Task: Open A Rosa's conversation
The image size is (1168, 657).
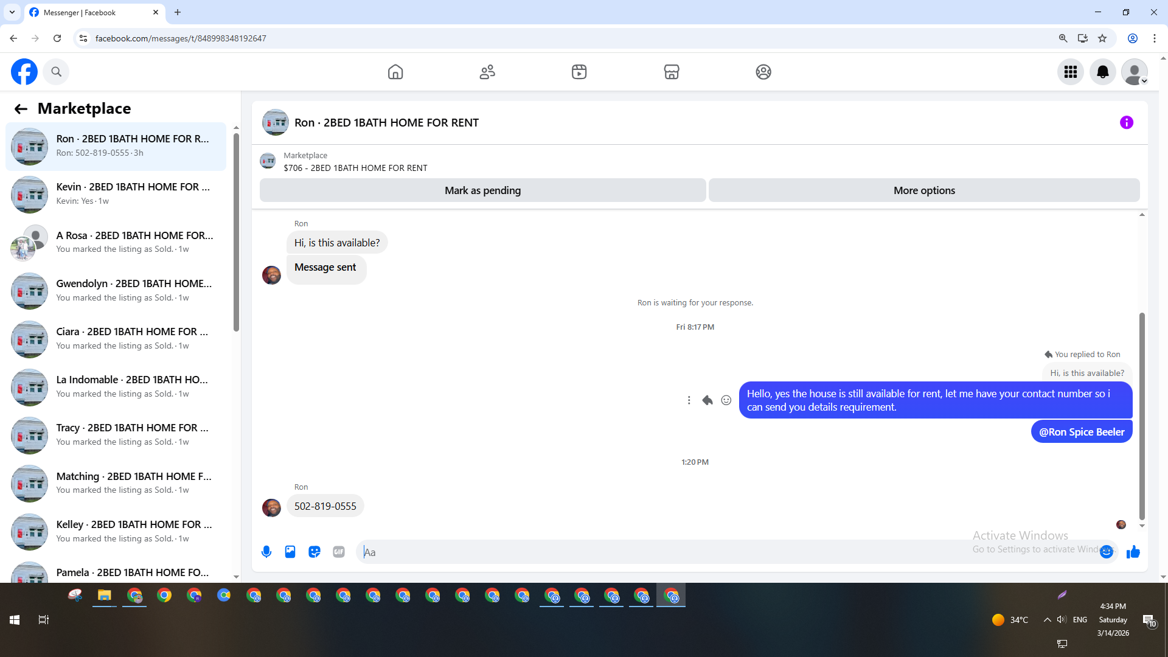Action: (x=116, y=243)
